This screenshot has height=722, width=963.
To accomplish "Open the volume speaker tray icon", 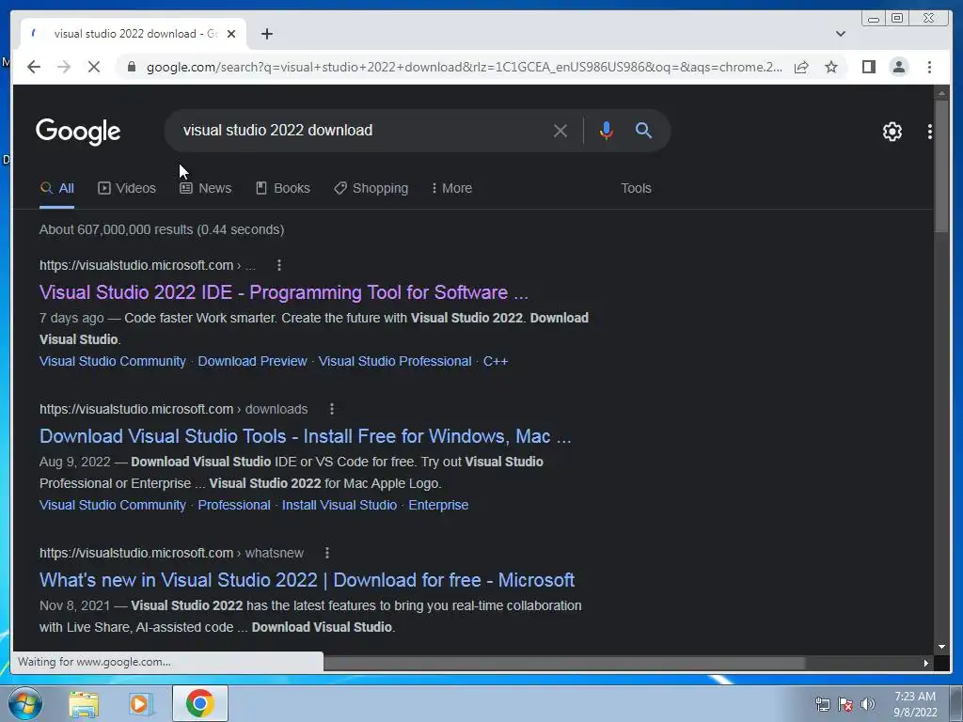I will [x=867, y=704].
